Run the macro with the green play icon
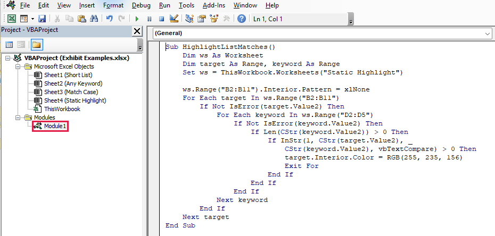The width and height of the screenshot is (495, 236). coord(137,19)
